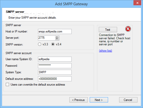
Task: Enable users can override default source address
Action: click(7, 85)
